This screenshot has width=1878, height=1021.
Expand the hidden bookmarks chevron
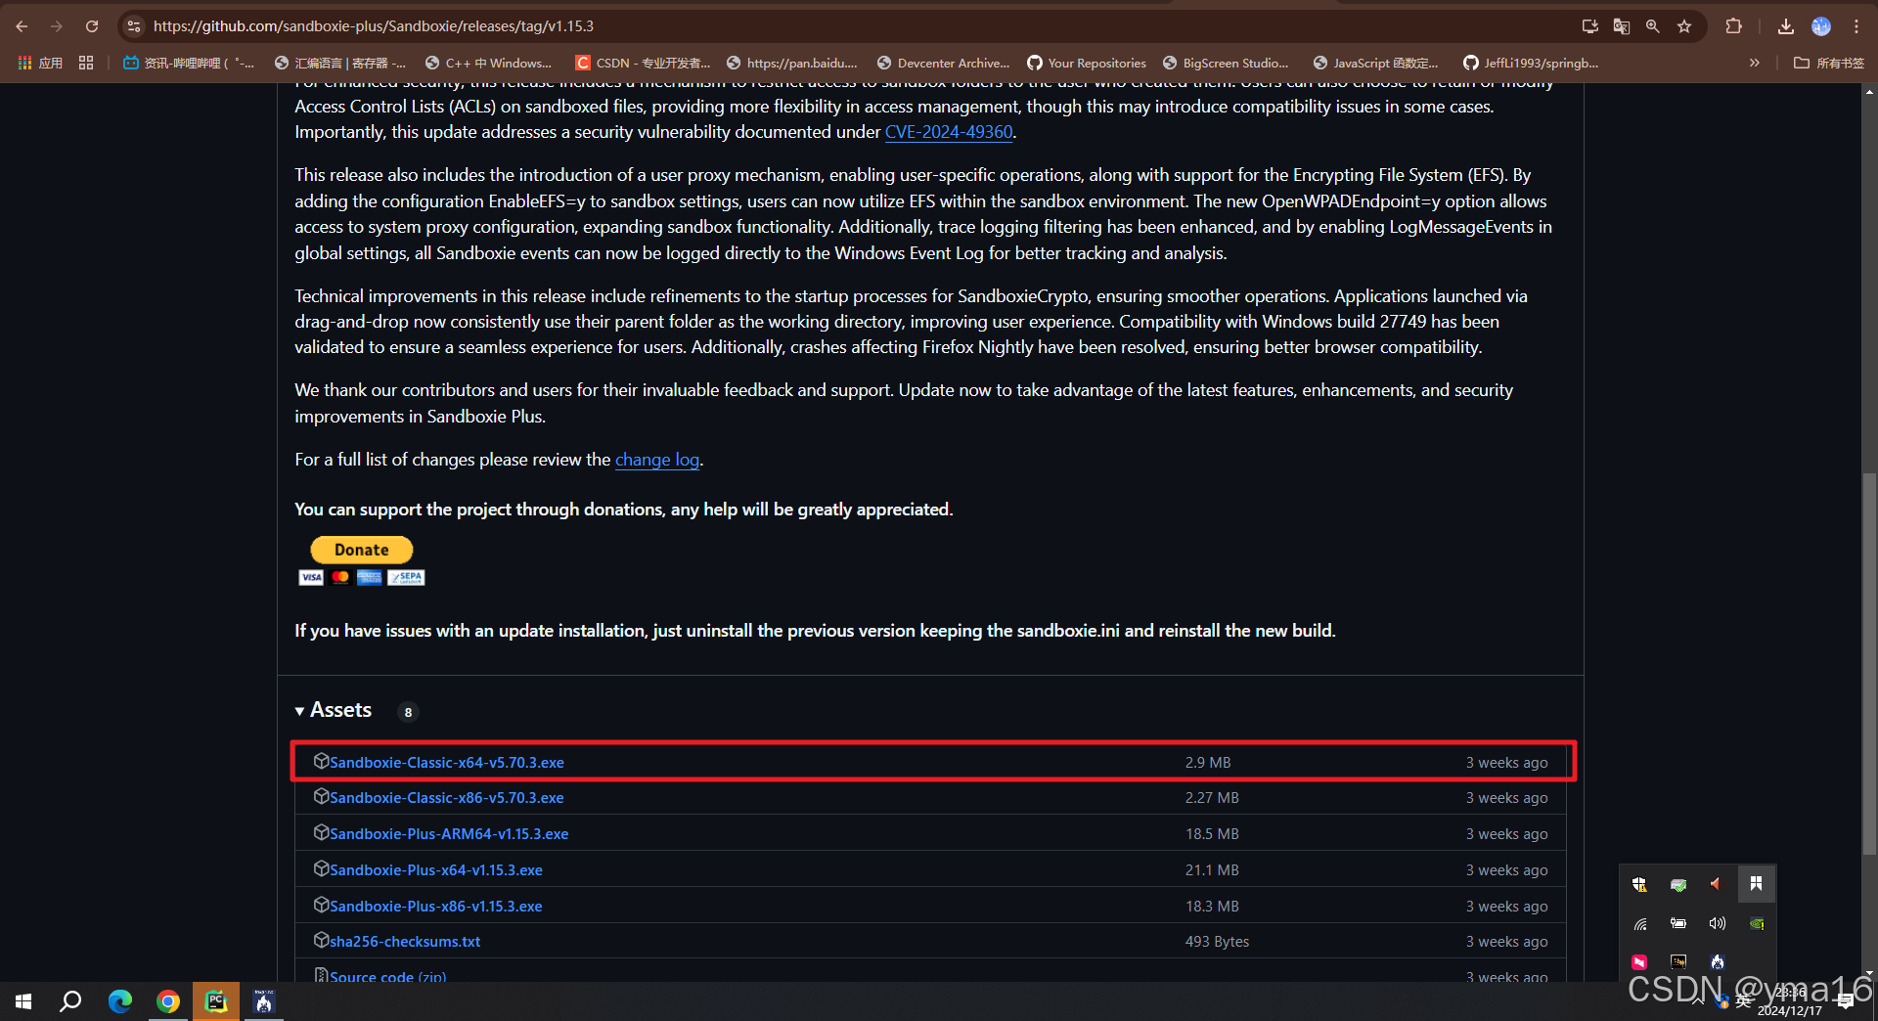[x=1755, y=63]
